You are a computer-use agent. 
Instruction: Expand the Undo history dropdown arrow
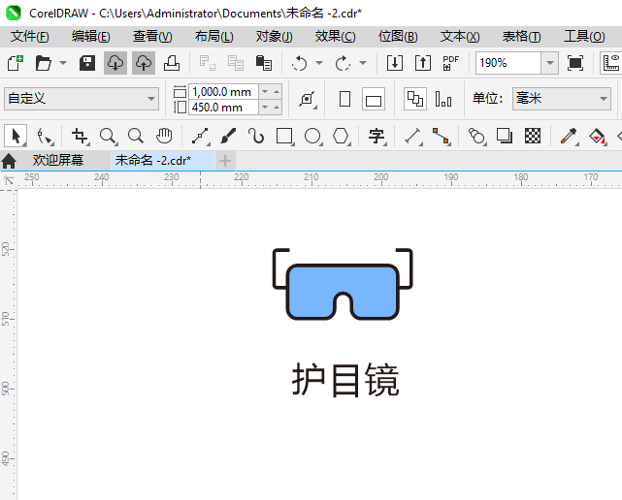319,63
